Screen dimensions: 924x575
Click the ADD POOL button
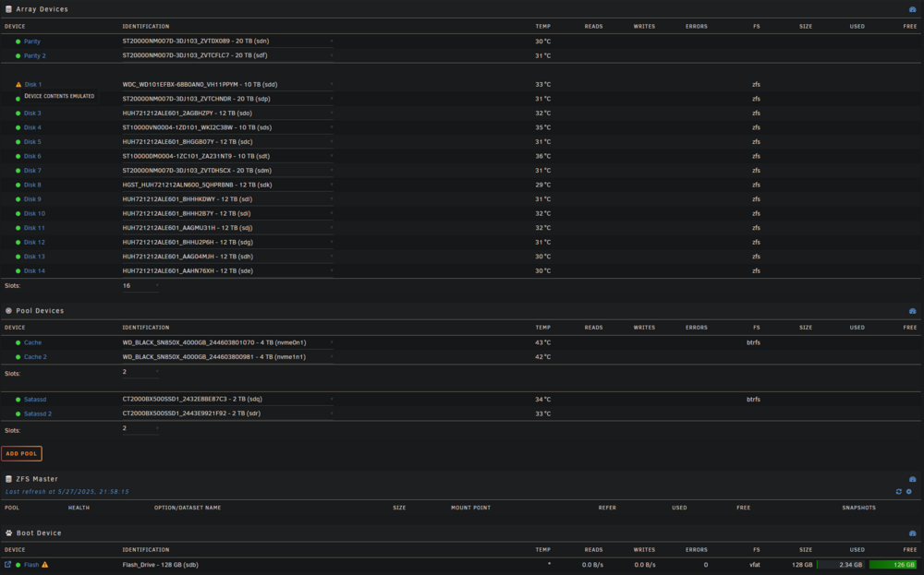click(x=22, y=454)
